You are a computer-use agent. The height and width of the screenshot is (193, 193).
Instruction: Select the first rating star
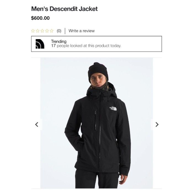[x=33, y=31]
